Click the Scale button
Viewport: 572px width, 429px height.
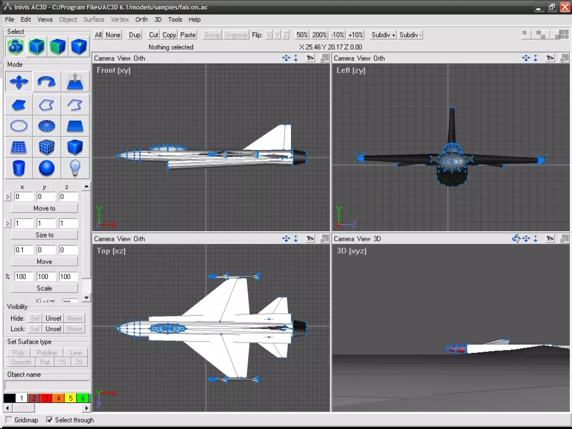point(44,288)
